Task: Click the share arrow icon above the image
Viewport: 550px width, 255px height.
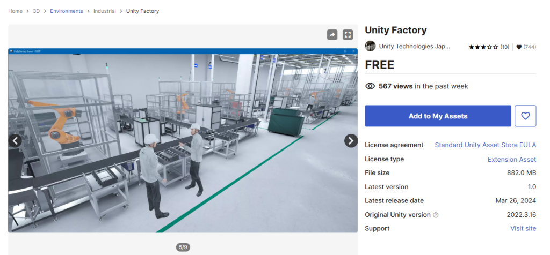Action: 332,35
